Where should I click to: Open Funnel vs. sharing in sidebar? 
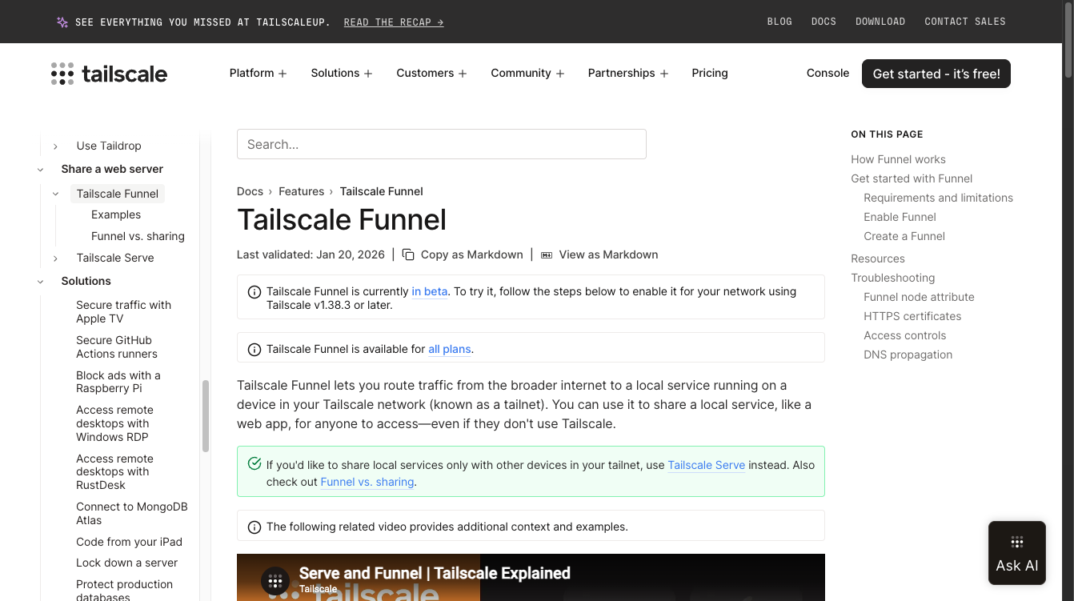tap(138, 236)
